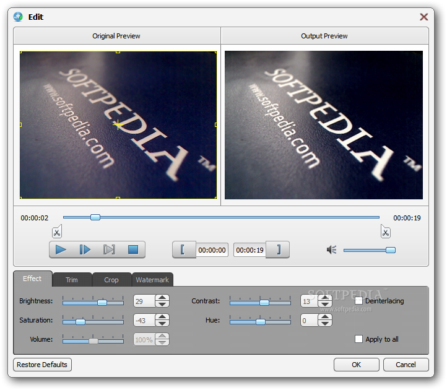Click the top-middle crop handle in Original Preview
Viewport: 447px width, 390px height.
pyautogui.click(x=118, y=52)
